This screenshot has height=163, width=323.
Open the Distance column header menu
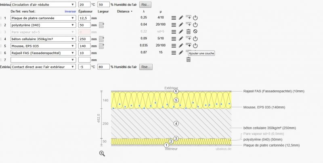(x=125, y=12)
